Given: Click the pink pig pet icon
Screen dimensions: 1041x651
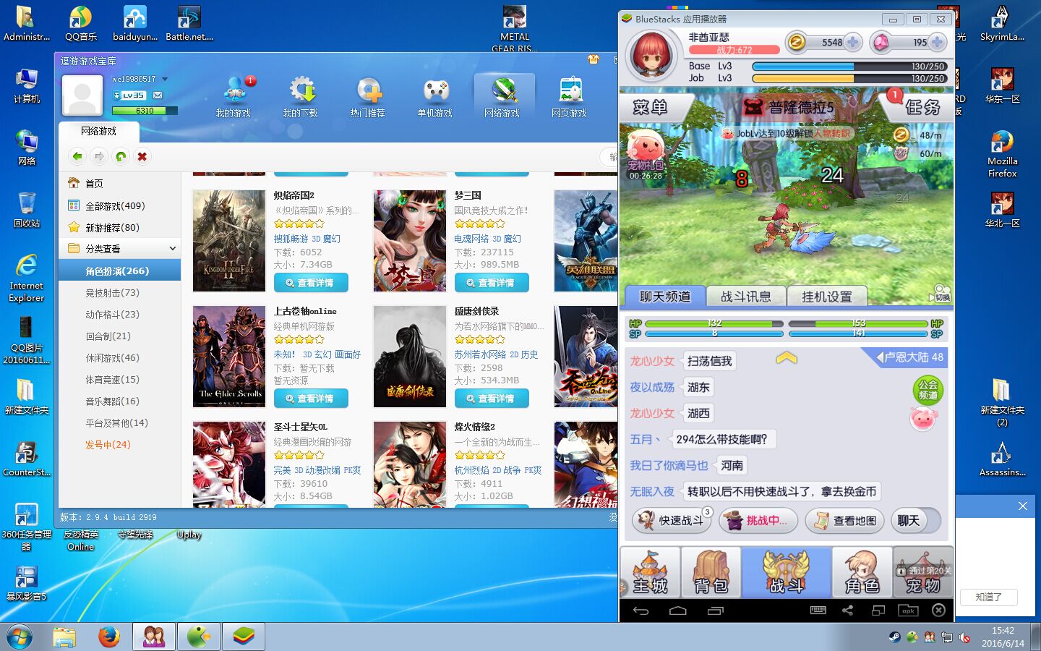Looking at the screenshot, I should (x=923, y=418).
